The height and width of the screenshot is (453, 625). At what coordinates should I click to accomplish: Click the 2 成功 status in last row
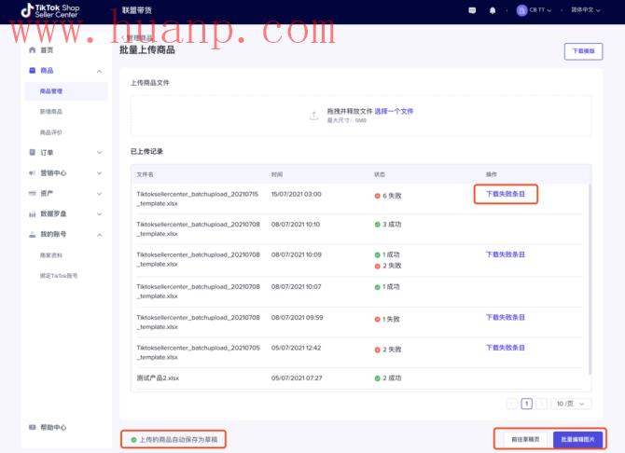388,378
